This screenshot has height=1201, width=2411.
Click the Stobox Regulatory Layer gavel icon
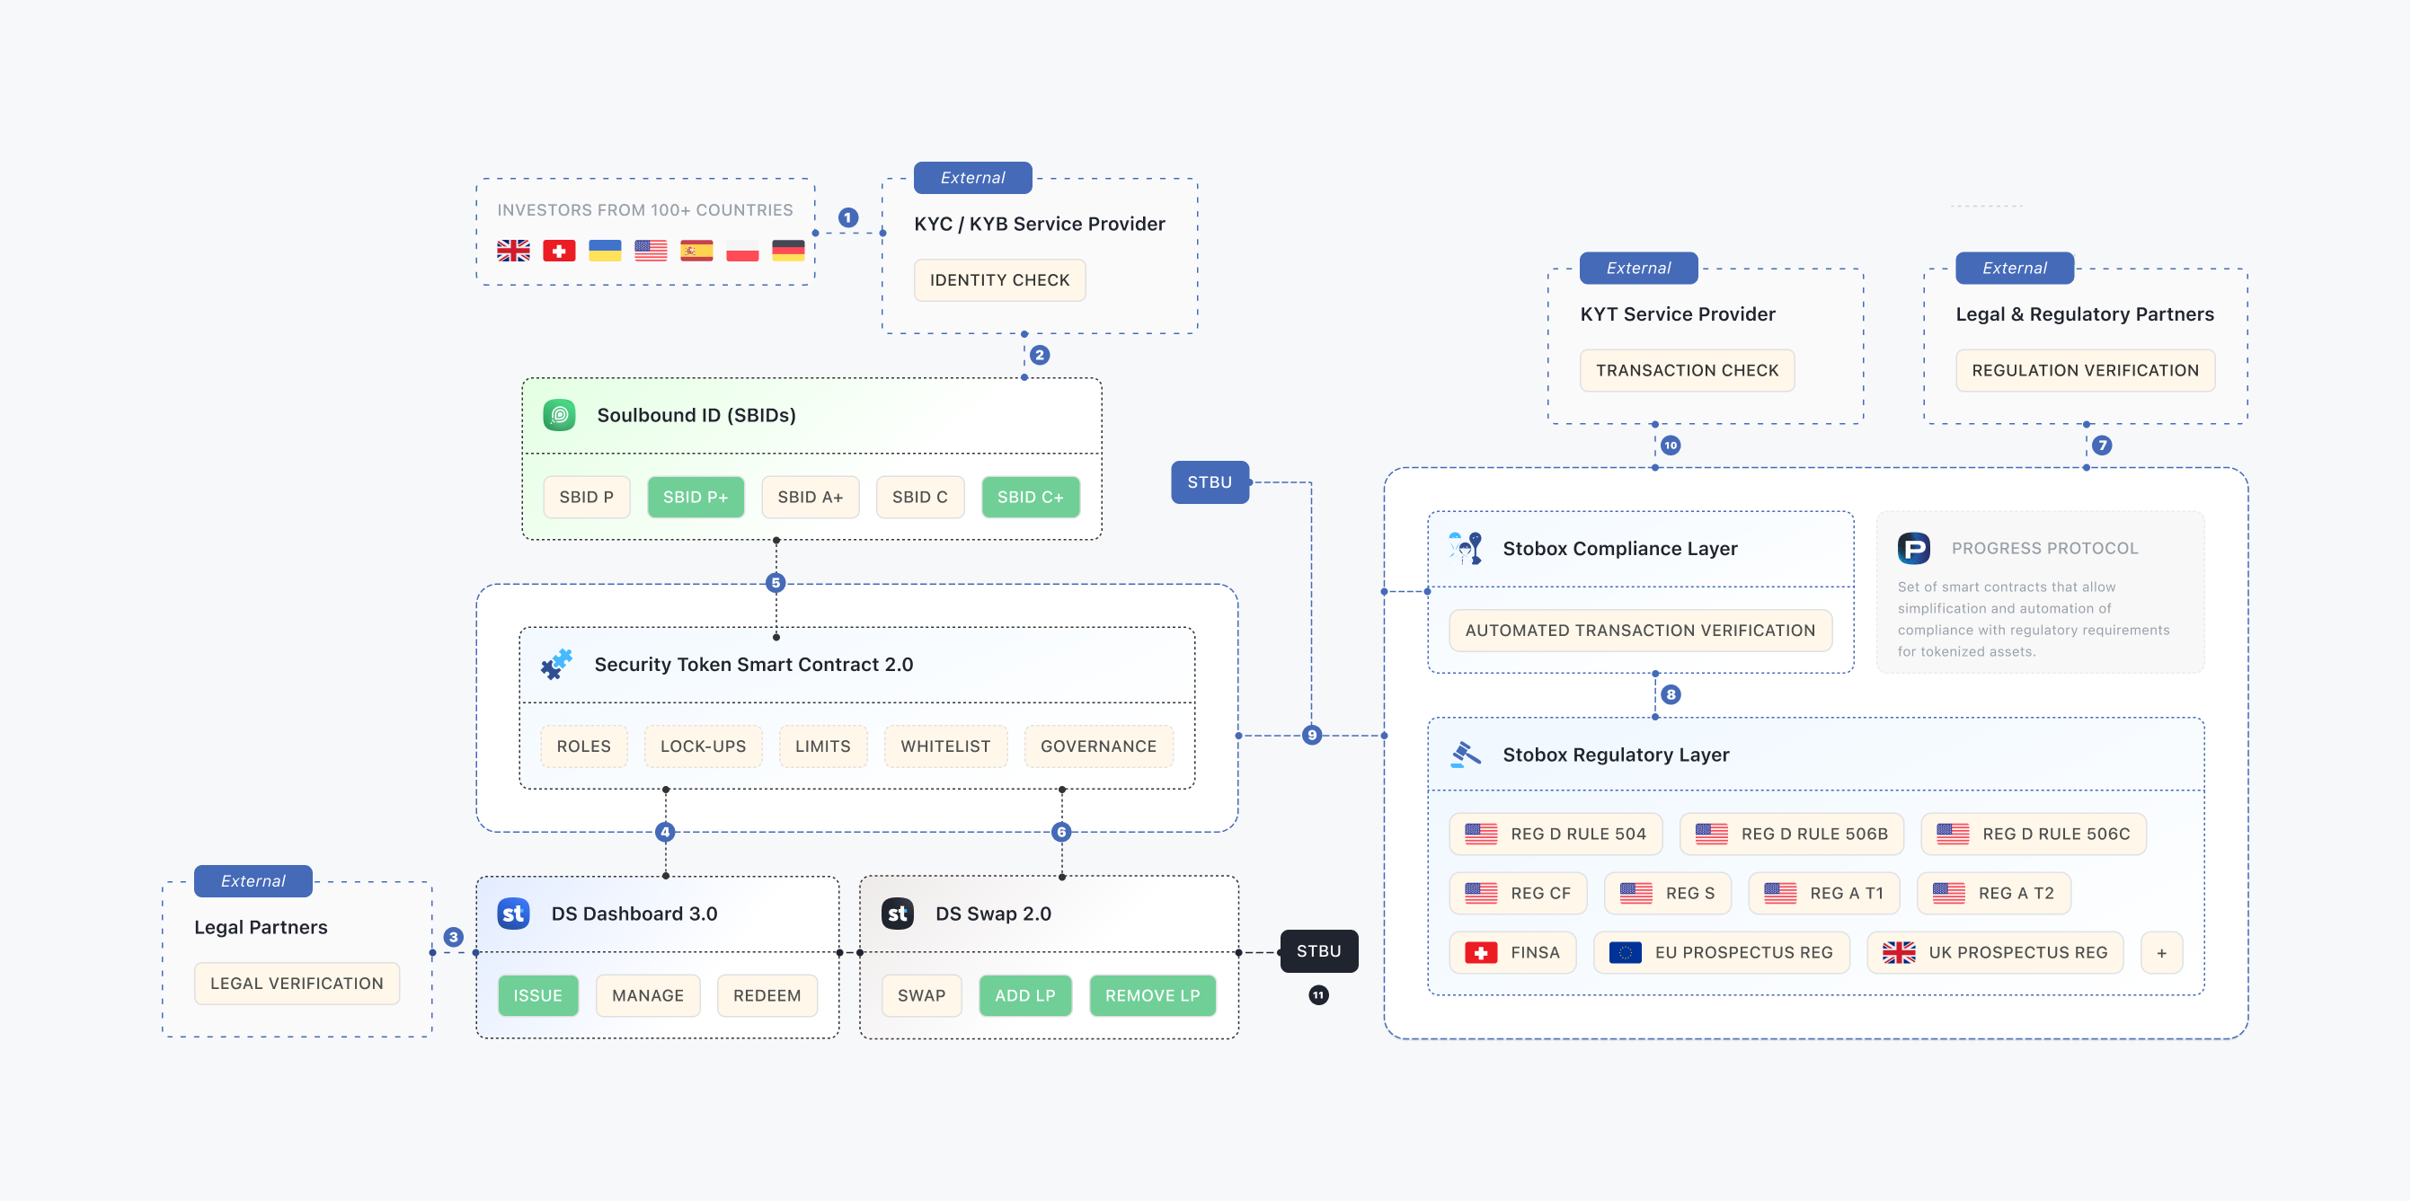click(1465, 754)
